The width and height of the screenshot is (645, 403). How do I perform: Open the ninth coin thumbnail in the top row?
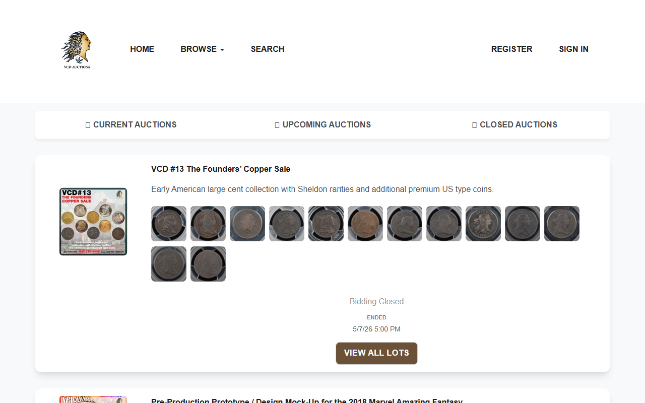tap(483, 224)
